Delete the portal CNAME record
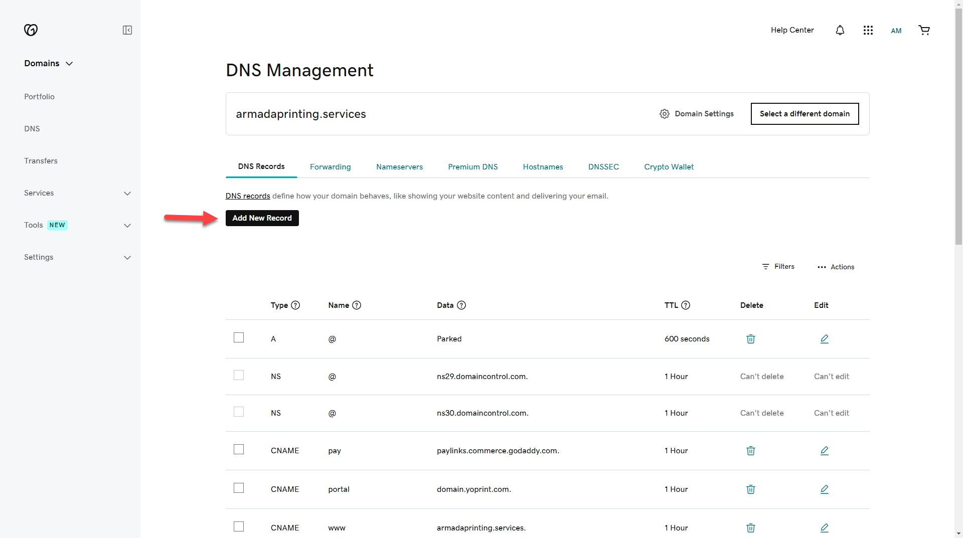963x538 pixels. coord(751,489)
